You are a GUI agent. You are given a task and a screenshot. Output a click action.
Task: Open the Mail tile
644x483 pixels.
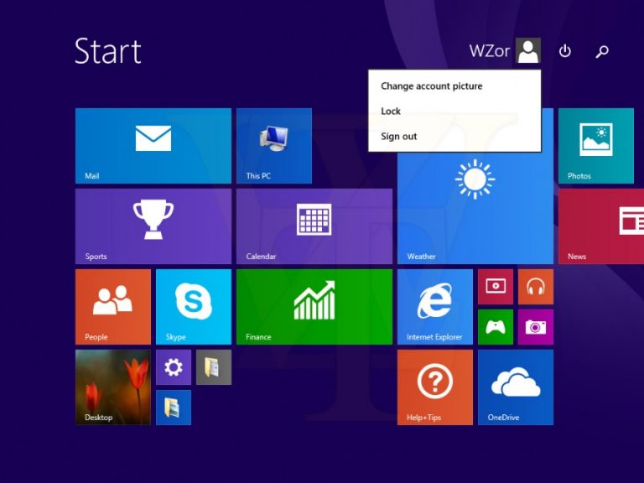[x=153, y=146]
